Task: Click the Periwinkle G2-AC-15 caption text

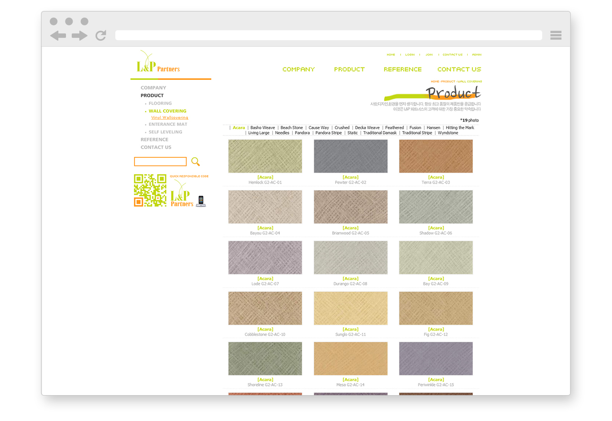Action: click(x=436, y=385)
